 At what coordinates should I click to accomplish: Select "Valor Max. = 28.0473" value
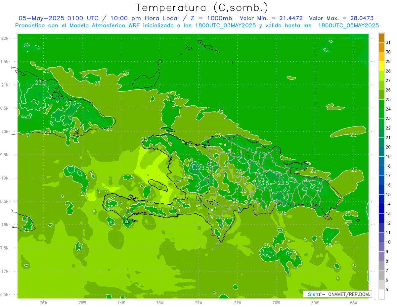341,18
